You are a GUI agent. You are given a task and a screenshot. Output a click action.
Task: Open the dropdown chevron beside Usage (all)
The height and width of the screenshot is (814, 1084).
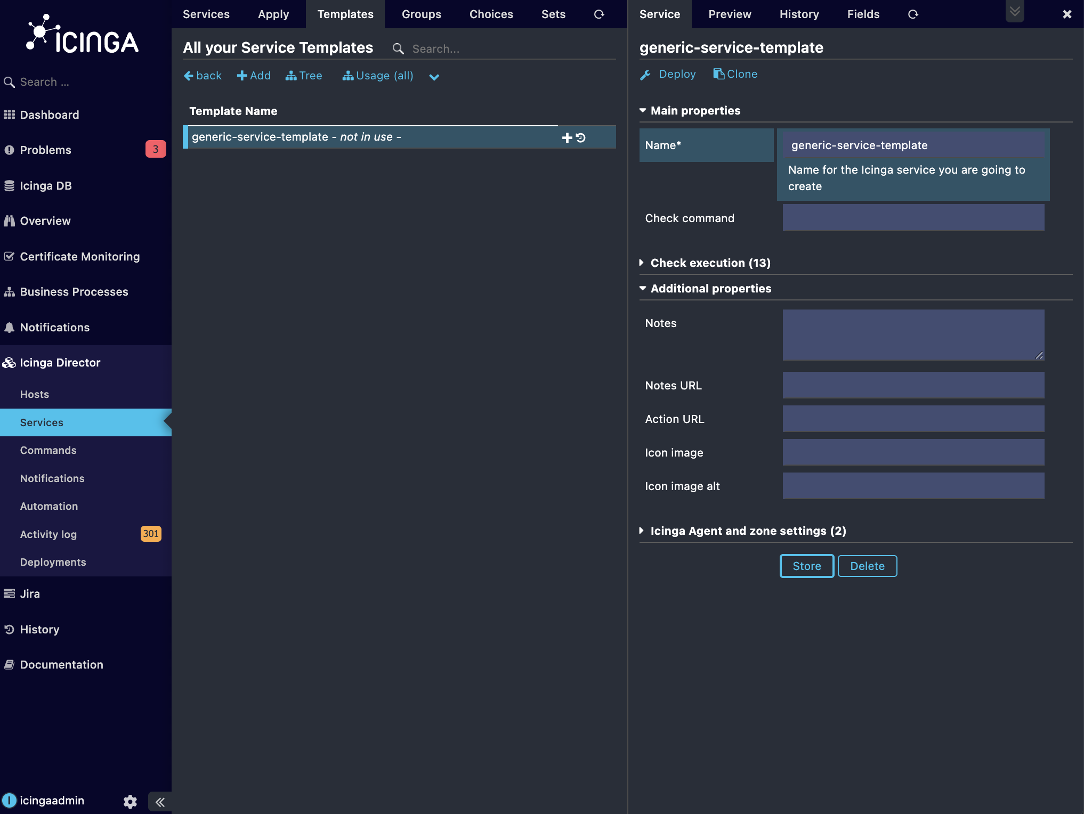(434, 77)
